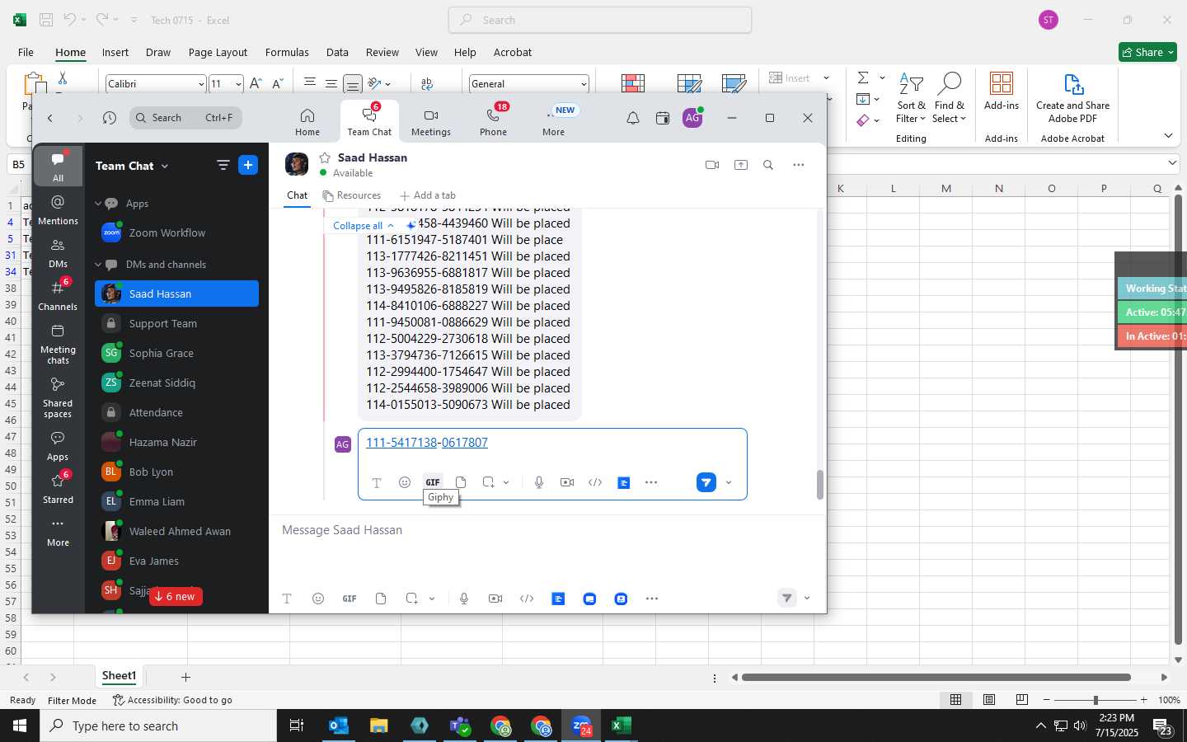1187x742 pixels.
Task: Go back using Zoom back arrow
Action: [50, 118]
